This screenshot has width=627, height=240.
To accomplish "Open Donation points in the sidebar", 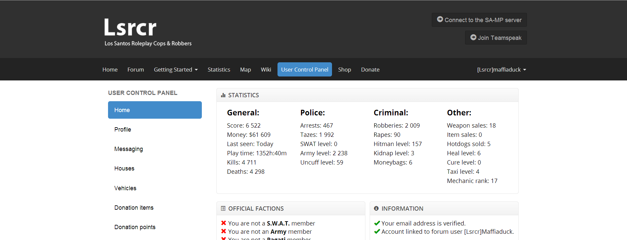I will (155, 227).
